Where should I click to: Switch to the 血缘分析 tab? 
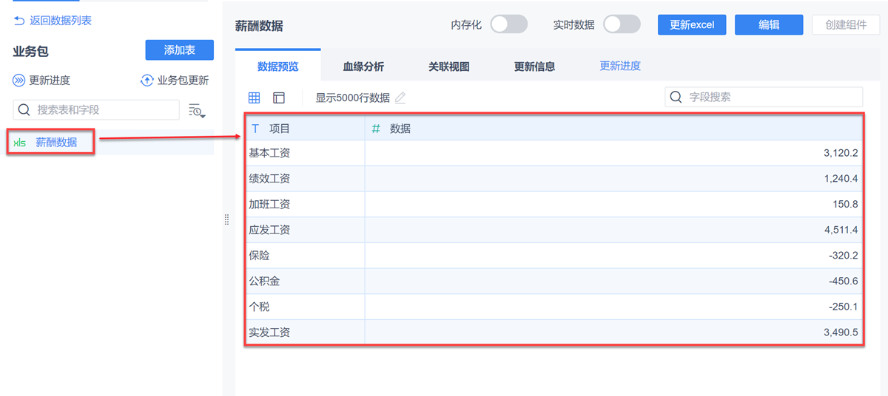363,66
